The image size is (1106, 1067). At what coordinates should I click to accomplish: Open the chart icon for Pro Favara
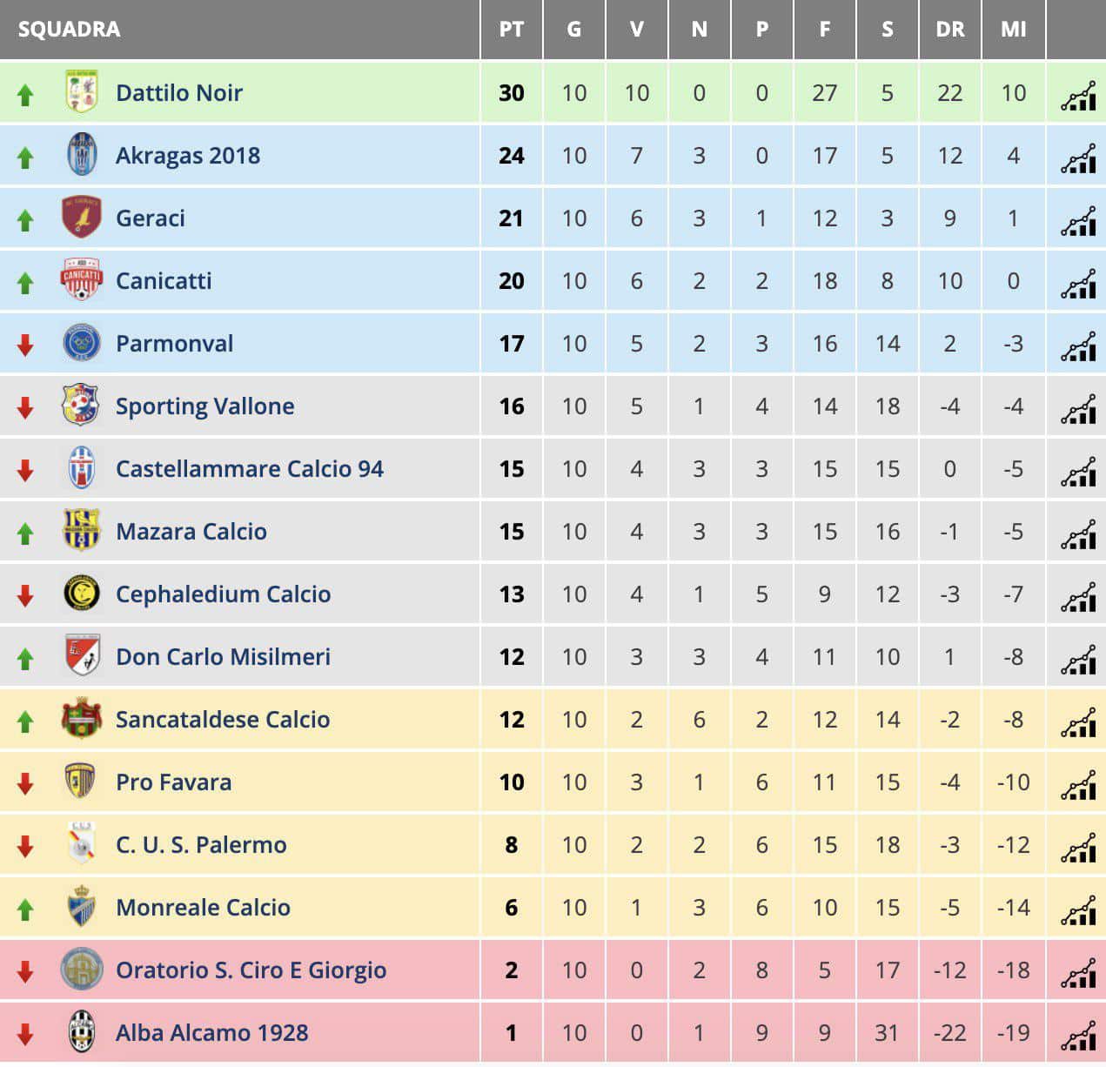[1078, 784]
